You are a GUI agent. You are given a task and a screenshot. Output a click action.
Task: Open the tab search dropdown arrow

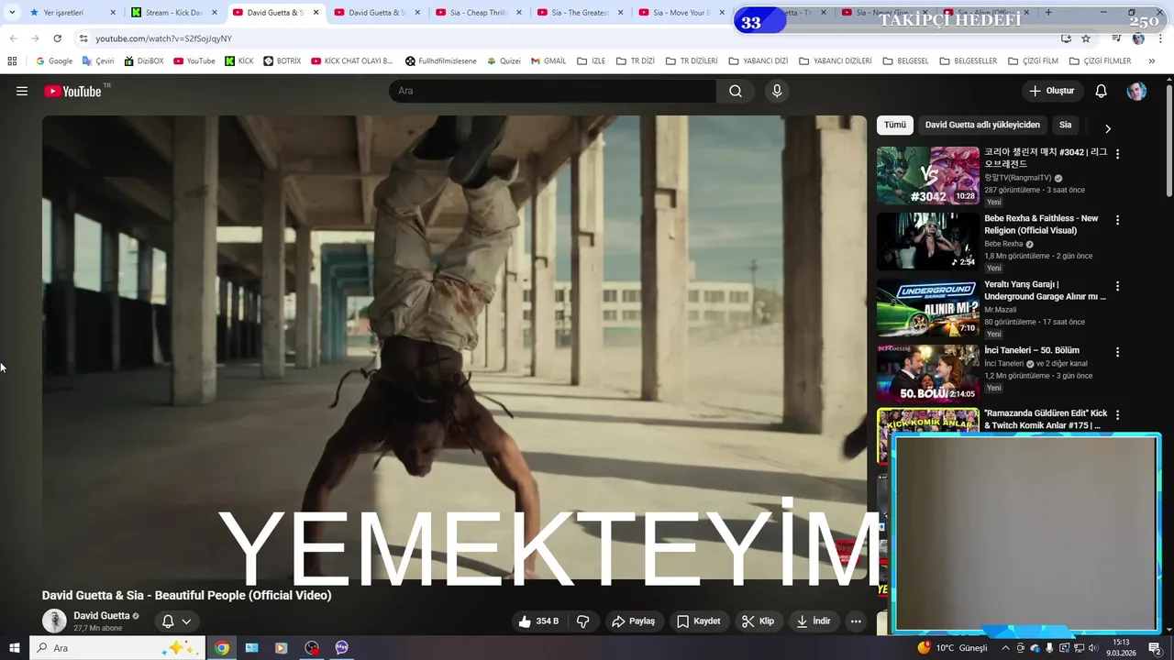point(11,13)
